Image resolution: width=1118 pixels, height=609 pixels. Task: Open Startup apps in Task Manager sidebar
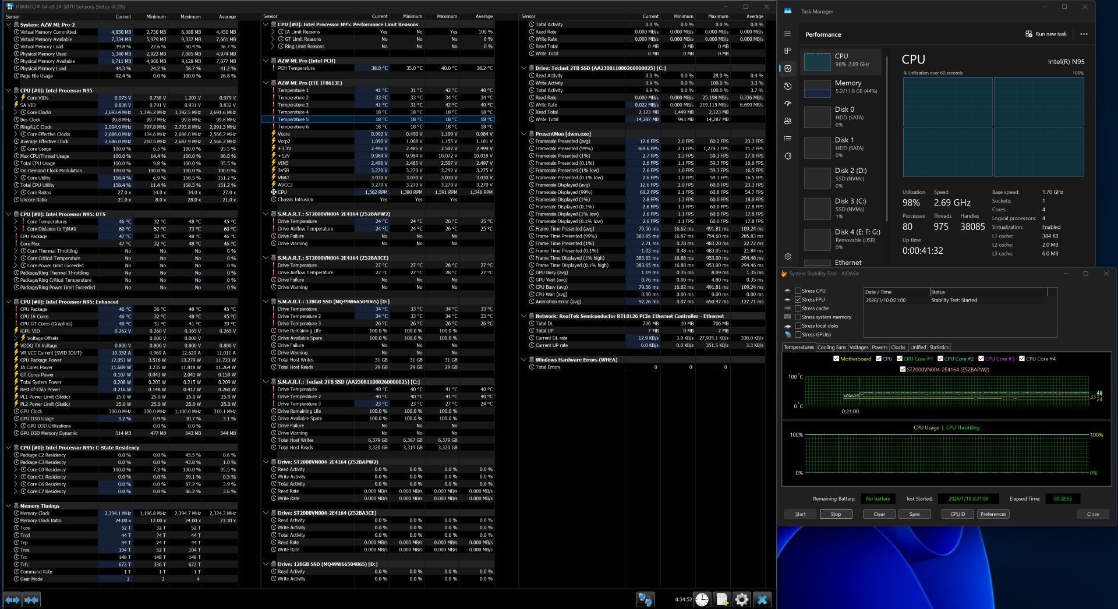pyautogui.click(x=788, y=104)
